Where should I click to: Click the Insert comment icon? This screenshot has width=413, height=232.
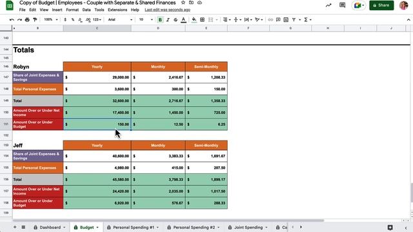[x=278, y=20]
